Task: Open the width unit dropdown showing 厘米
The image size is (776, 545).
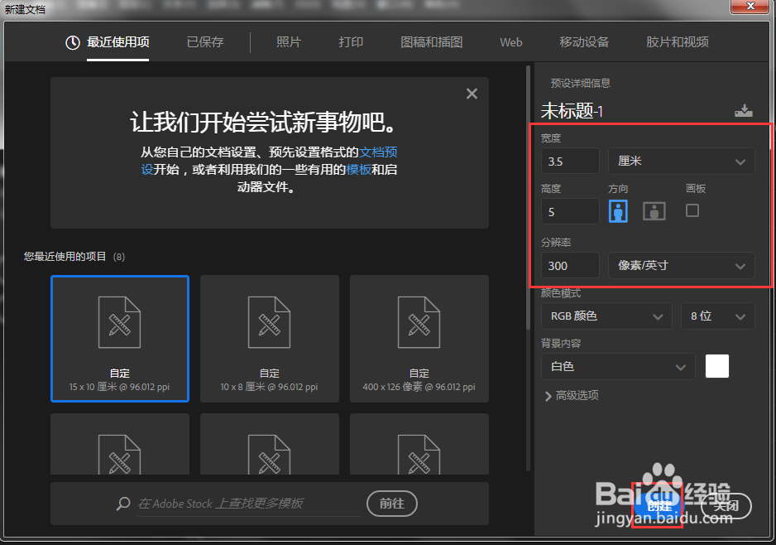Action: coord(681,161)
